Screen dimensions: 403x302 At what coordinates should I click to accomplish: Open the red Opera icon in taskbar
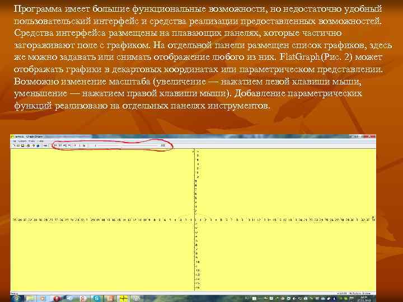(57, 299)
